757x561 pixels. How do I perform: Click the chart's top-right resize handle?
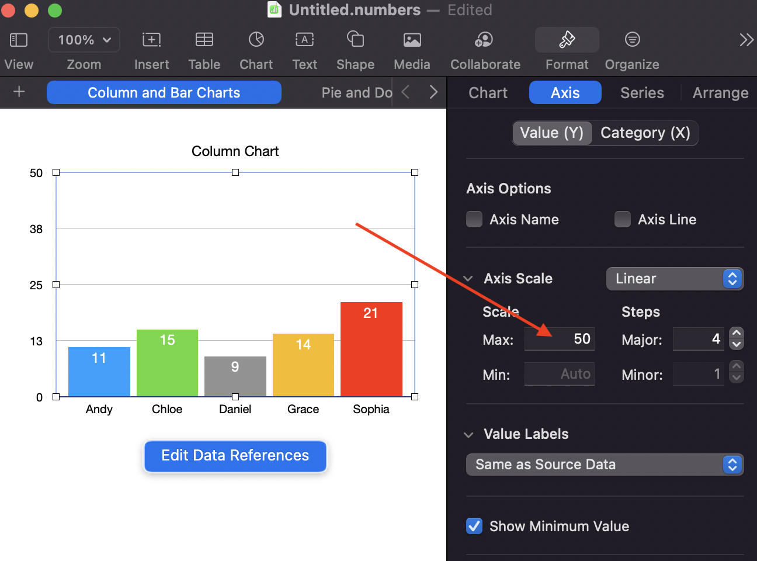pos(415,172)
